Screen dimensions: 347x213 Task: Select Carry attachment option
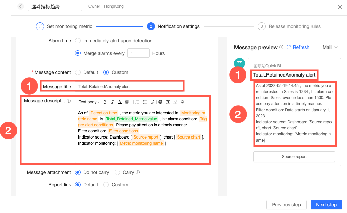(117, 172)
